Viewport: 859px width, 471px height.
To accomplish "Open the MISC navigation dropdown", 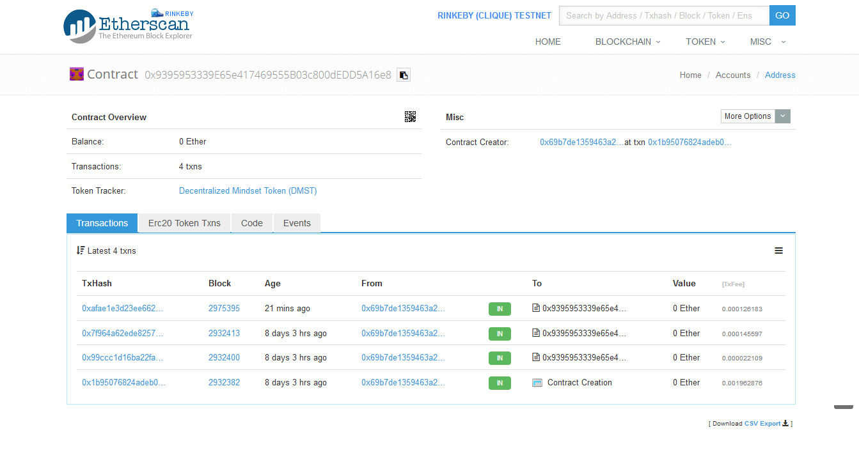I will click(768, 42).
